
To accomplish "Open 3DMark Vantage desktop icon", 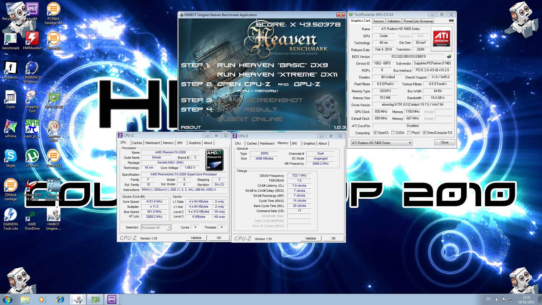I will (11, 190).
